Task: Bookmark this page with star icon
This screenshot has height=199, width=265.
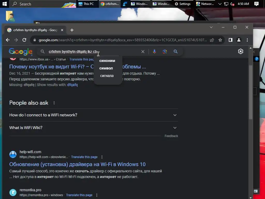Action: 220,40
